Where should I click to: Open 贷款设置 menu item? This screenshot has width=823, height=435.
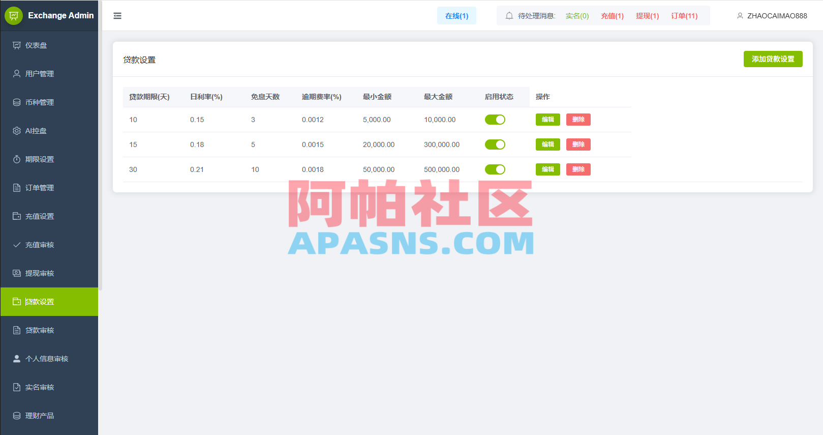(x=49, y=302)
